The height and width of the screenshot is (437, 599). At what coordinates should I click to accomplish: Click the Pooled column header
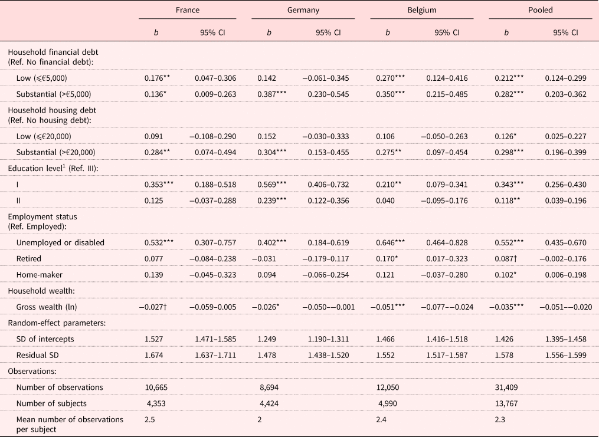(541, 10)
